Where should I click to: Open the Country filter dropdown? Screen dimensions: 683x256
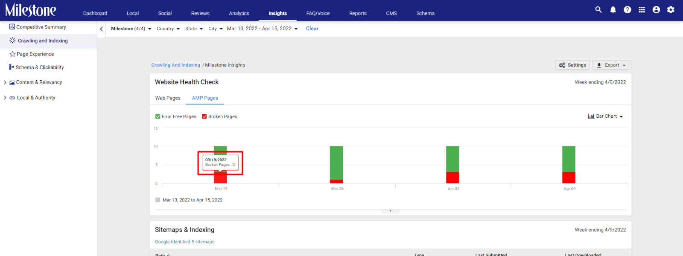[x=168, y=29]
